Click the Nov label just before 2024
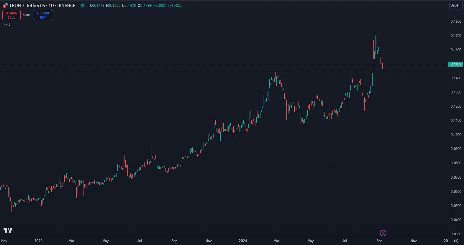The width and height of the screenshot is (464, 245). tap(209, 241)
